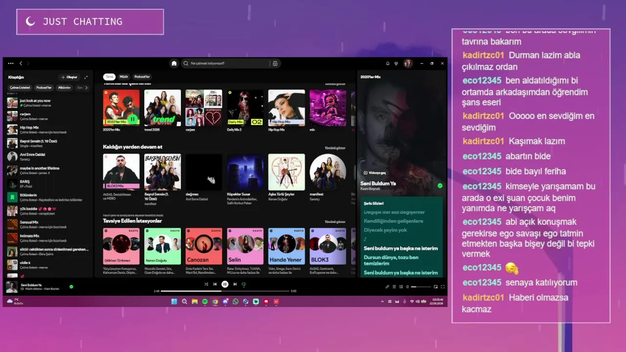Toggle the liked check next to Seni Buldum Ya in now playing panel
The height and width of the screenshot is (352, 626).
(440, 186)
